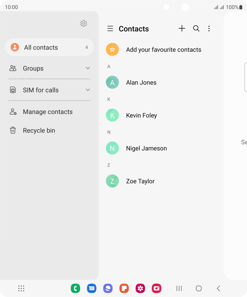Viewport: 247px width, 297px height.
Task: Toggle the hamburger navigation drawer icon
Action: tap(110, 29)
